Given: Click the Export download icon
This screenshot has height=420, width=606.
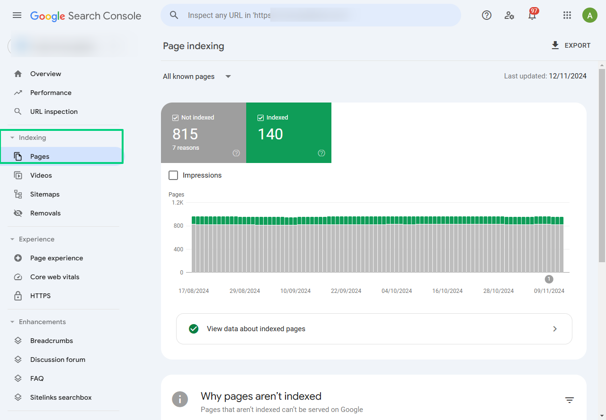Looking at the screenshot, I should (555, 45).
